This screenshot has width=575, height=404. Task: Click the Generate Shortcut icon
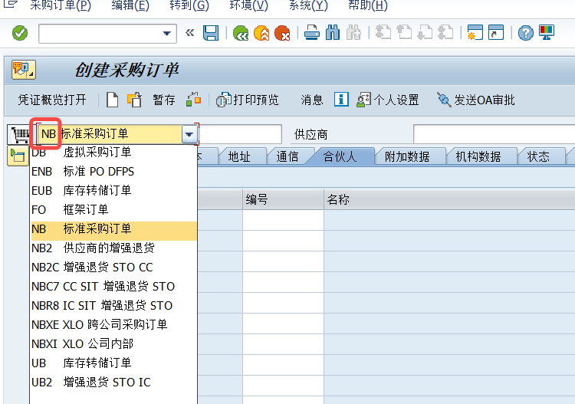click(x=496, y=34)
